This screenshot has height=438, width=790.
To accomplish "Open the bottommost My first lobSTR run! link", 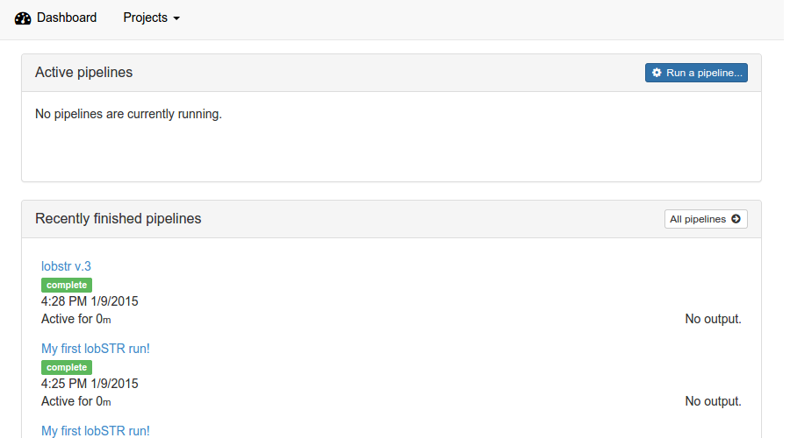I will click(95, 431).
